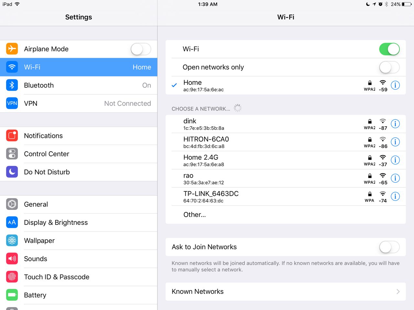The image size is (414, 310).
Task: Tap the orange Airplane Mode icon
Action: 12,49
